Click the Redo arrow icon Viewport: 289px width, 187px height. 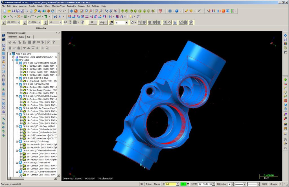64,11
